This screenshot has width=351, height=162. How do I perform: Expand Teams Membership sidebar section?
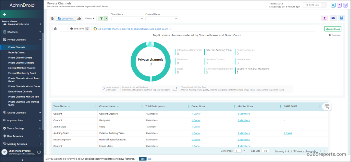pyautogui.click(x=40, y=24)
